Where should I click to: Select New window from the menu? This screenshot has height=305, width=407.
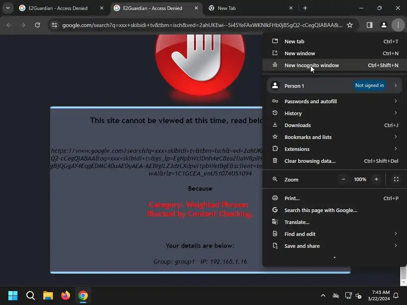tap(335, 53)
